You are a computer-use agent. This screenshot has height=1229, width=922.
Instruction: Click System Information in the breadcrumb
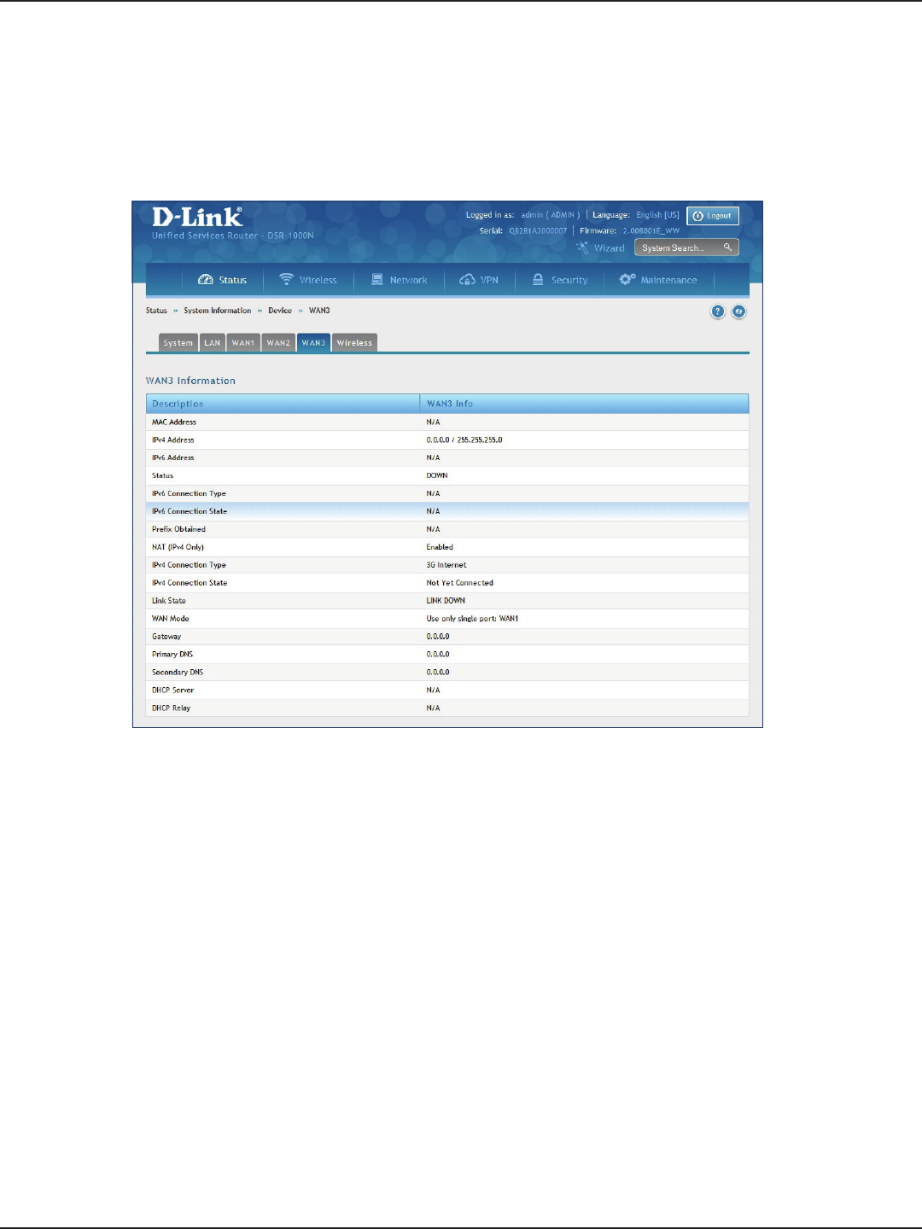[x=218, y=311]
